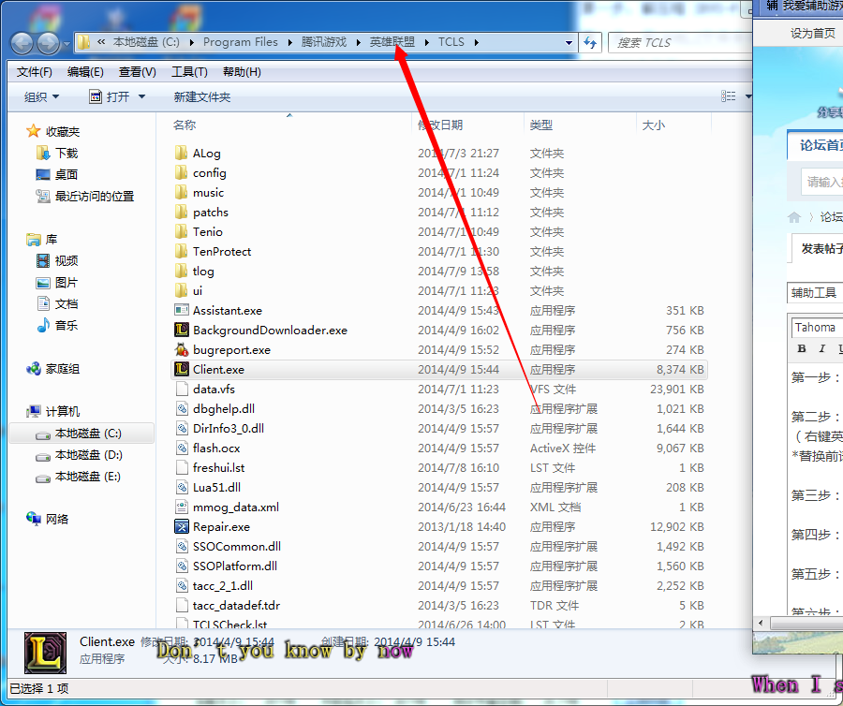Click the 本地磁盘 (C:) breadcrumb
The width and height of the screenshot is (843, 706).
click(x=146, y=42)
